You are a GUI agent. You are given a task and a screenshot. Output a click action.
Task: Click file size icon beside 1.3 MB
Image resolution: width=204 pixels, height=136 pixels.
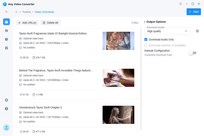[34, 95]
